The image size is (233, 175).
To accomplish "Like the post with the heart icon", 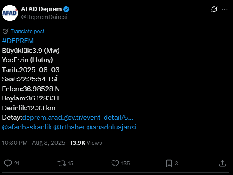I will [115, 164].
